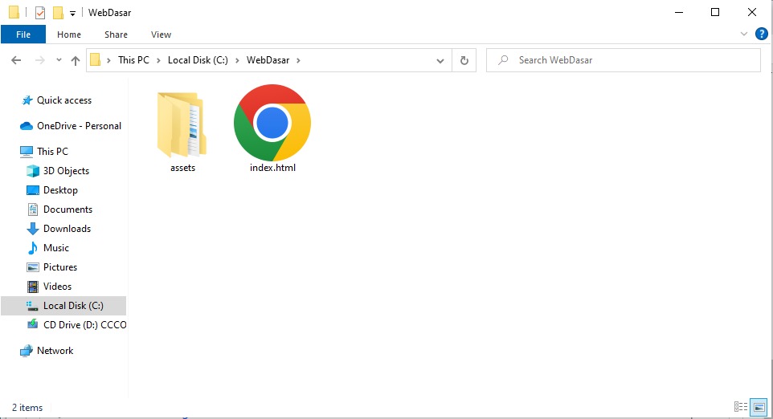The image size is (773, 419).
Task: Open Help with the question mark icon
Action: [762, 34]
